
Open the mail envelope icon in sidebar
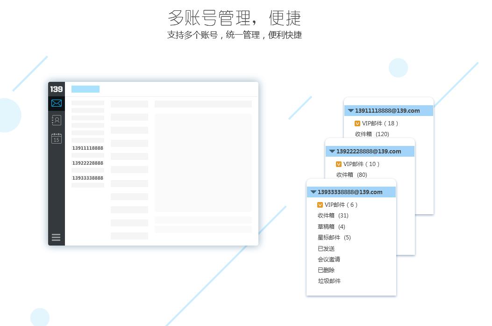[x=57, y=103]
